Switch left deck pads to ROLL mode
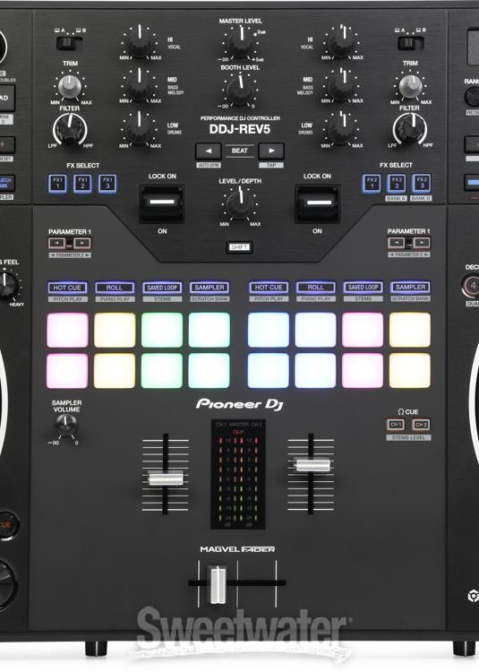Image resolution: width=479 pixels, height=672 pixels. (x=115, y=288)
